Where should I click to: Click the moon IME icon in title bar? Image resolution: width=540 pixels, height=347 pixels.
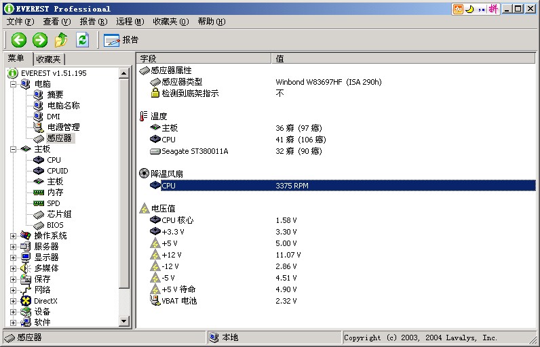(x=469, y=9)
